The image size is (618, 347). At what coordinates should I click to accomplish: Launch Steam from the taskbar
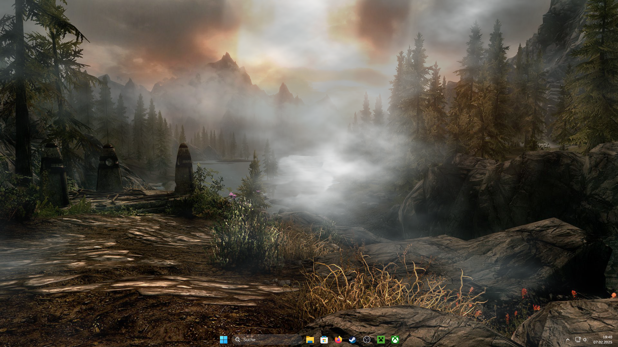click(x=352, y=340)
